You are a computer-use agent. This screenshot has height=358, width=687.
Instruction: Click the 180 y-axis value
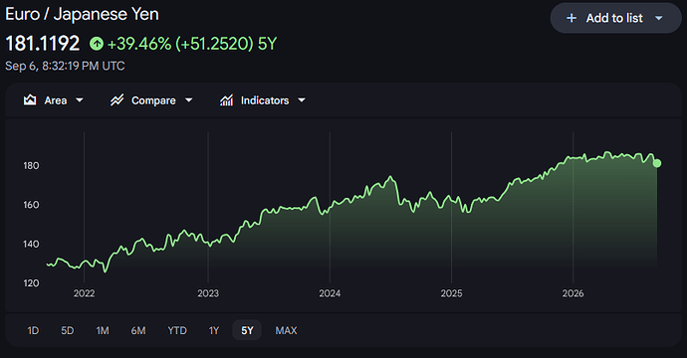click(31, 165)
